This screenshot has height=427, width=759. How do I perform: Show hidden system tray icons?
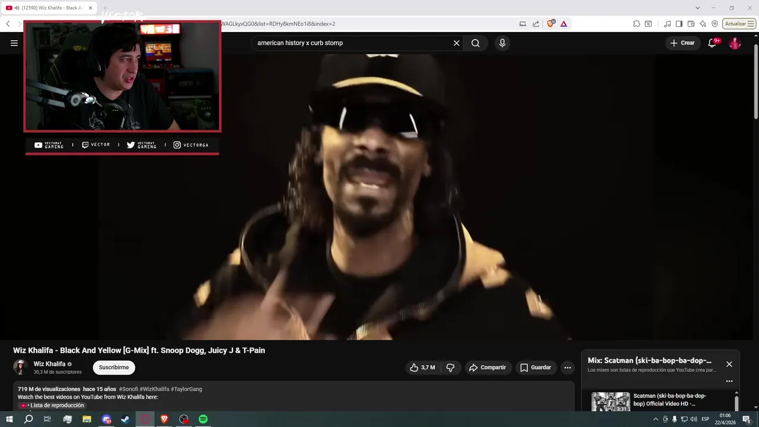(655, 419)
